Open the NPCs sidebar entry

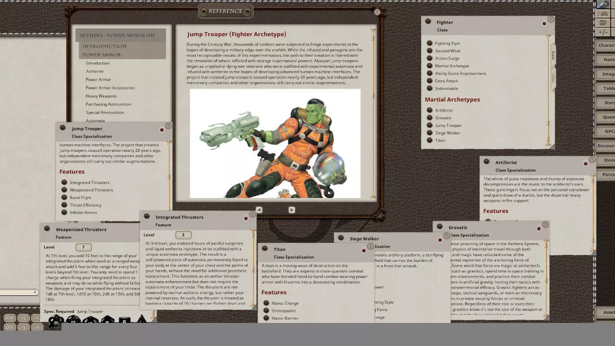[605, 131]
